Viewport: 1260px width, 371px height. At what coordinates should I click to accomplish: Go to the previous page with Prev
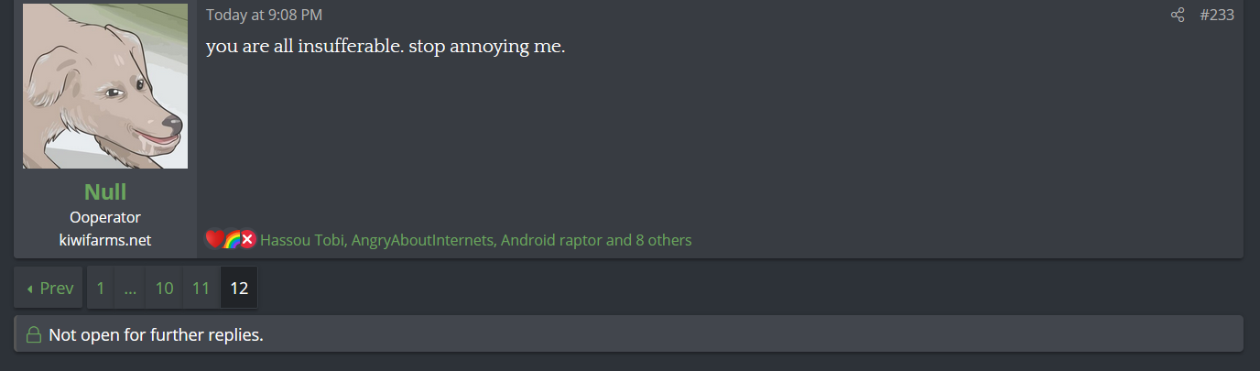coord(49,289)
